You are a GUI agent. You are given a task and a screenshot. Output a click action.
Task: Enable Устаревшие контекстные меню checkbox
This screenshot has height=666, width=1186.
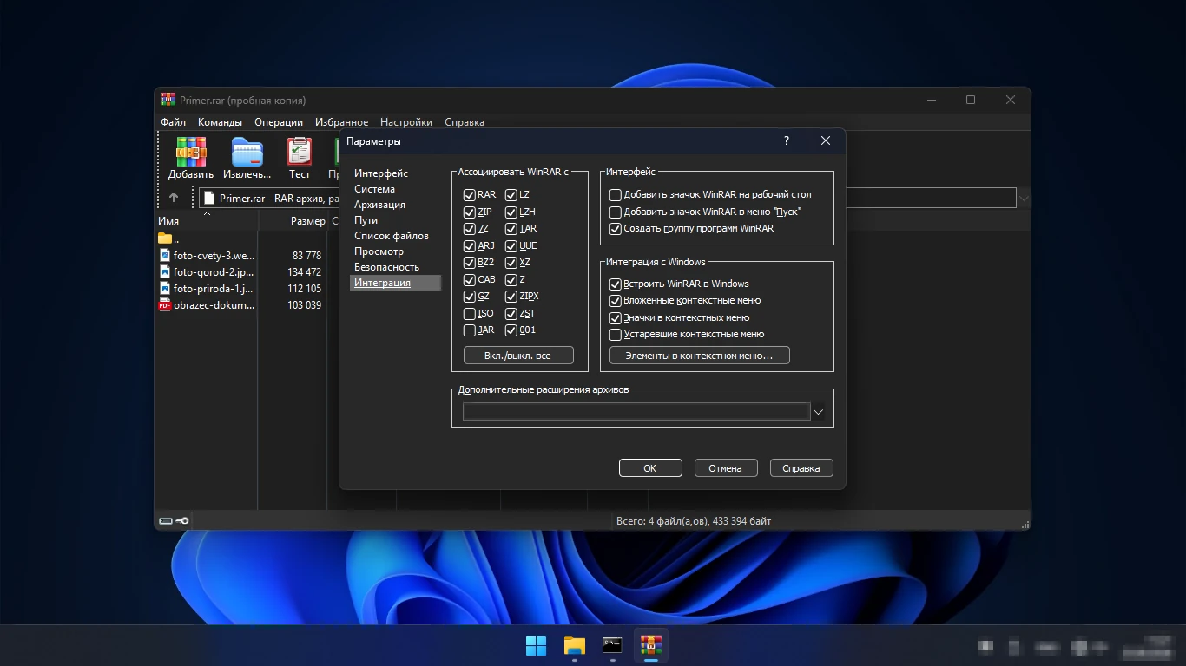[616, 334]
